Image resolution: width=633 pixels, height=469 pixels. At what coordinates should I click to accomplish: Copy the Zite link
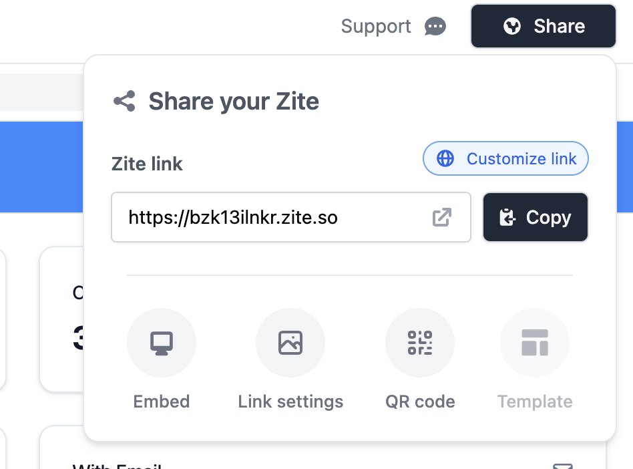pos(536,217)
